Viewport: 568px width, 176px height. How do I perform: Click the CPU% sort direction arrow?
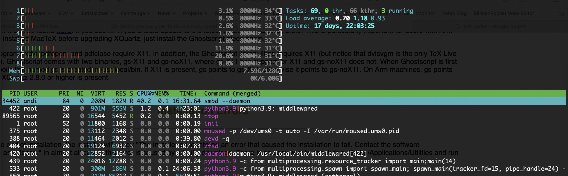pos(153,94)
